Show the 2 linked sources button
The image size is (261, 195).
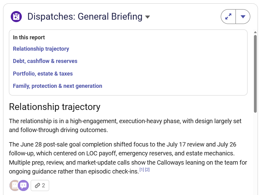click(x=40, y=185)
